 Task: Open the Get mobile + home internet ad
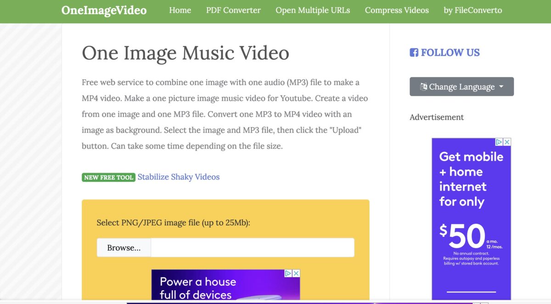(x=471, y=219)
